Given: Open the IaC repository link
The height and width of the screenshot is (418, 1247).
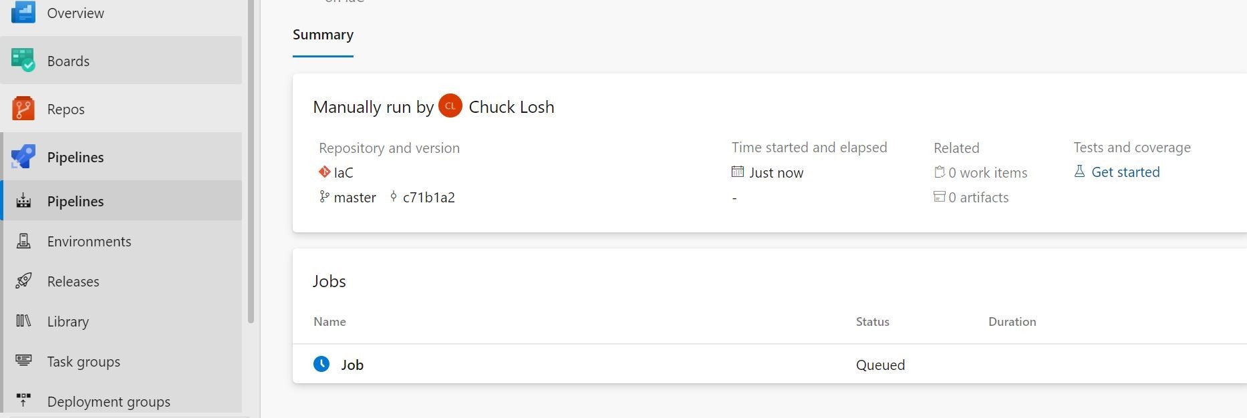Looking at the screenshot, I should pyautogui.click(x=343, y=172).
